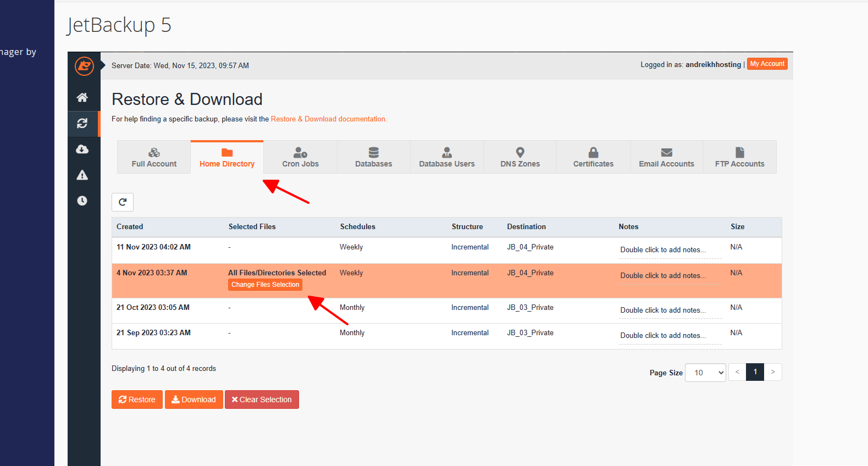
Task: Click notes field for 11 Nov backup
Action: point(670,250)
